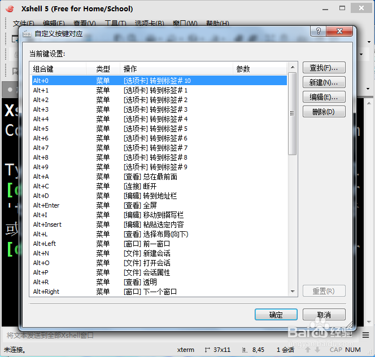Click the 参数 column header
The image size is (375, 357).
click(x=260, y=69)
